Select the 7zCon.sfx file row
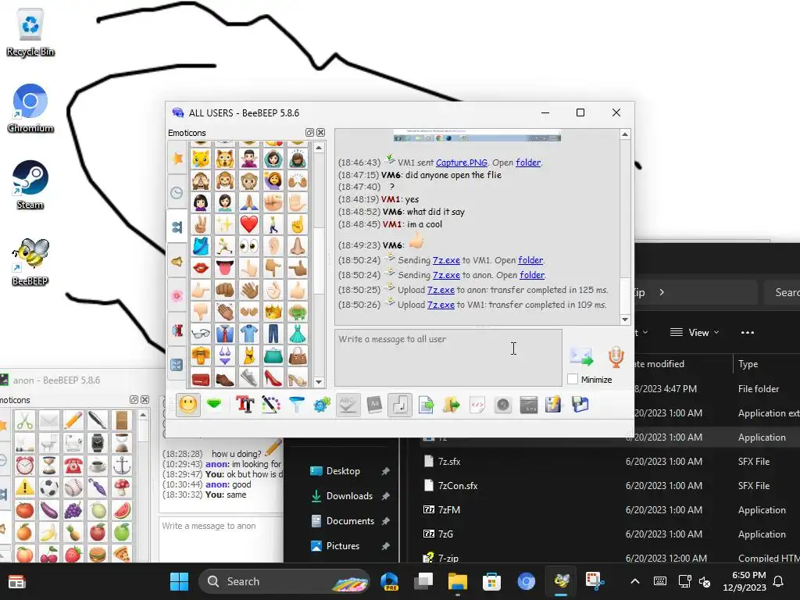800x600 pixels. tap(609, 486)
